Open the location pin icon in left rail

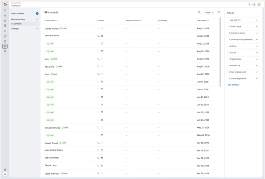[5, 15]
